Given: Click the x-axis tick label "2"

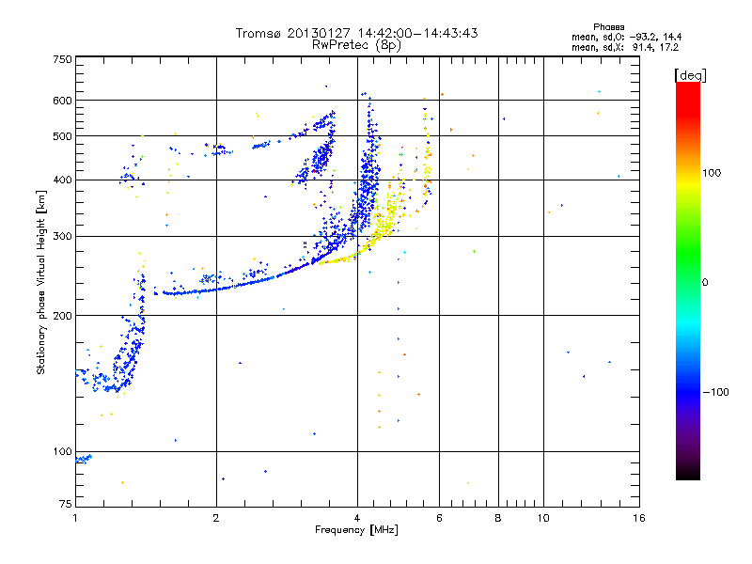Looking at the screenshot, I should coord(216,518).
